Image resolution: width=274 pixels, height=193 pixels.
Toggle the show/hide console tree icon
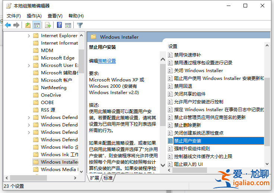pos(37,25)
